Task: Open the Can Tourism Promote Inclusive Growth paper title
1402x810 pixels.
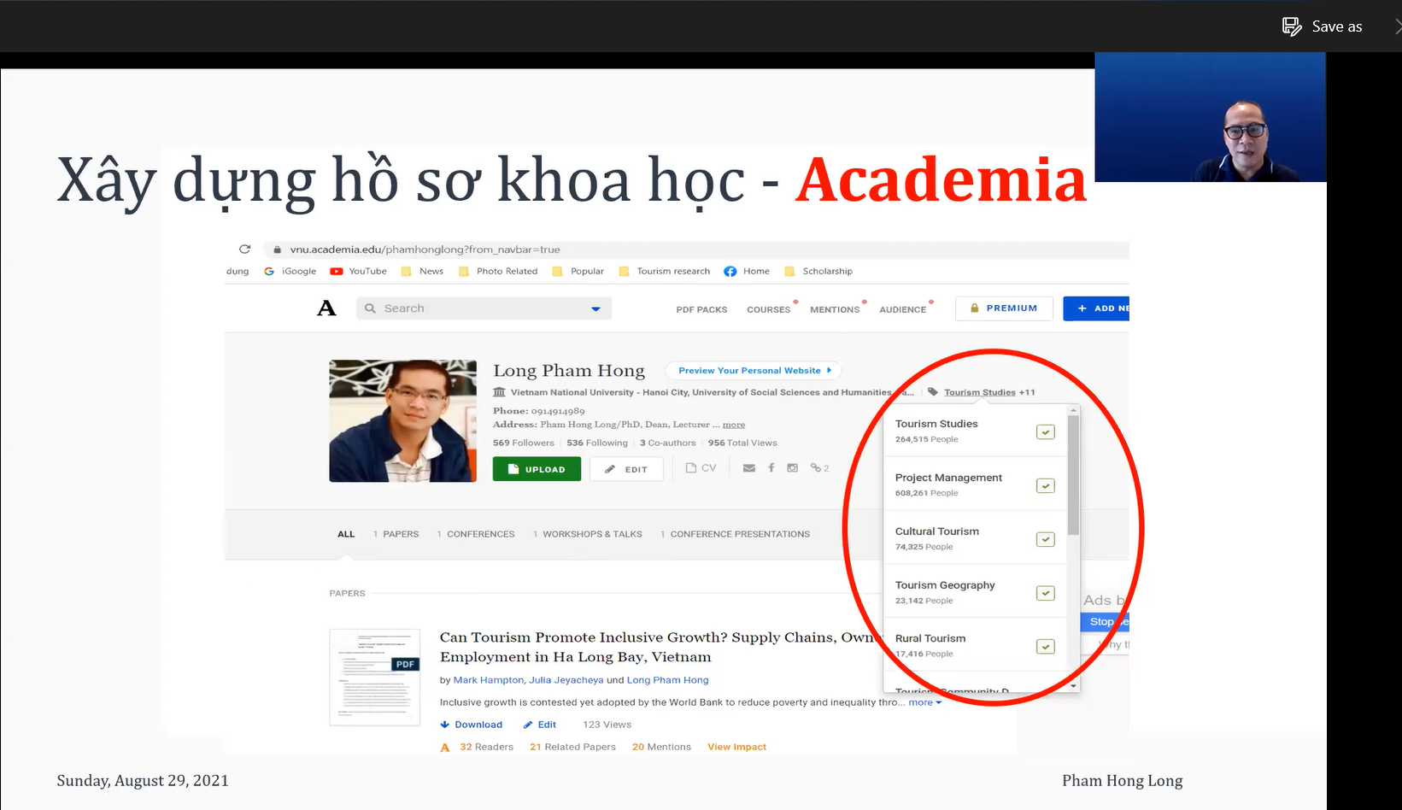Action: pos(660,647)
